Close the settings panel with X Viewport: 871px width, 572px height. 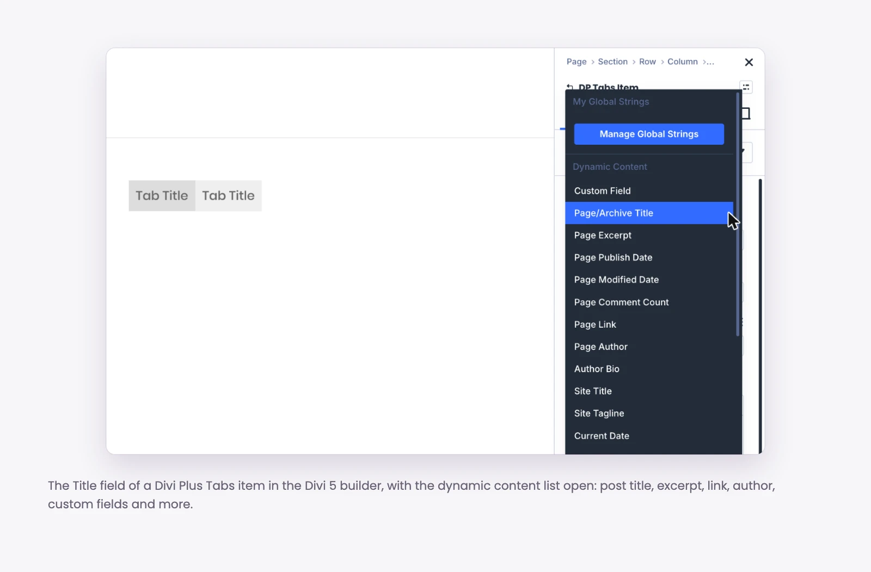[x=749, y=62]
